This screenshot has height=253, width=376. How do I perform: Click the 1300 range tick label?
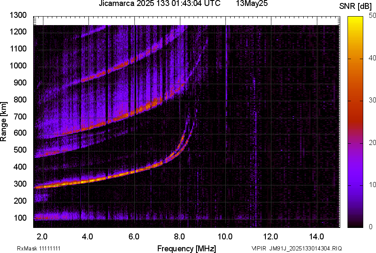pos(18,15)
